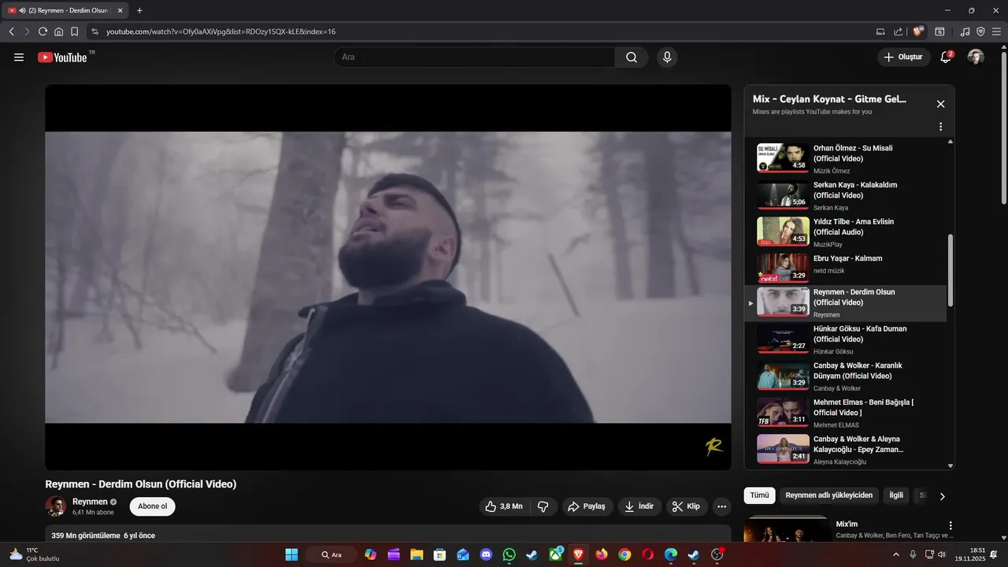Open the browser media playlist music icon
Viewport: 1008px width, 567px height.
(965, 31)
